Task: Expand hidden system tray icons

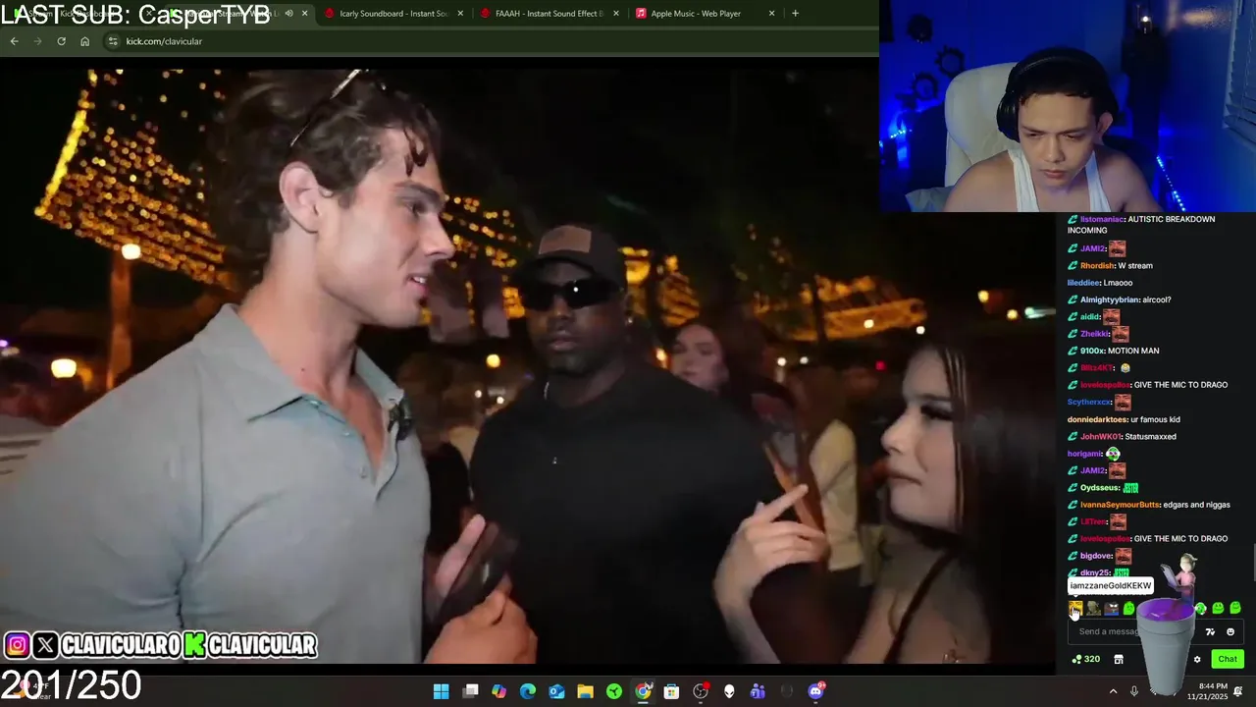Action: pos(1113,691)
